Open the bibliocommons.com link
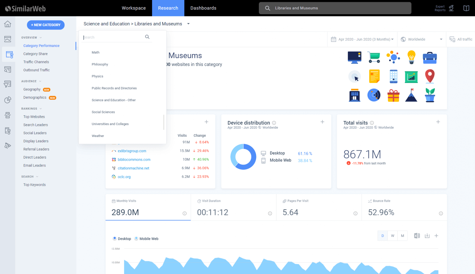The image size is (475, 274). 134,160
